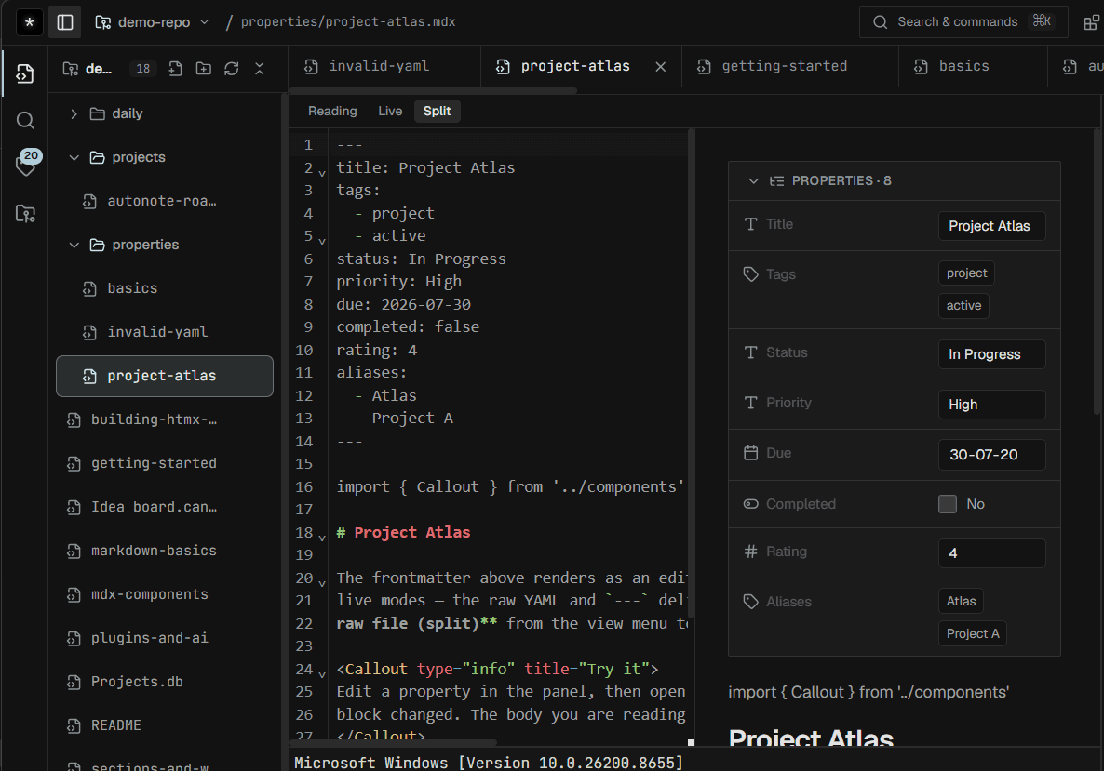Open the demo-repo repository dropdown

[x=152, y=21]
